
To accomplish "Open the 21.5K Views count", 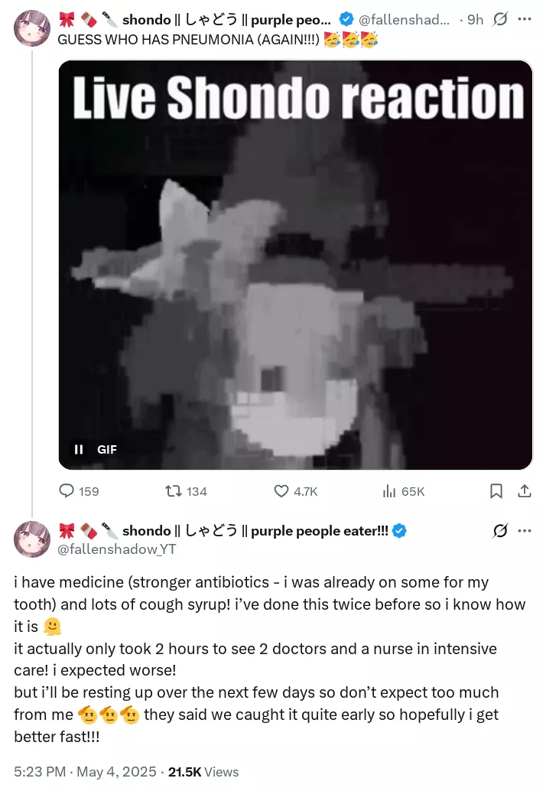I will [x=203, y=771].
